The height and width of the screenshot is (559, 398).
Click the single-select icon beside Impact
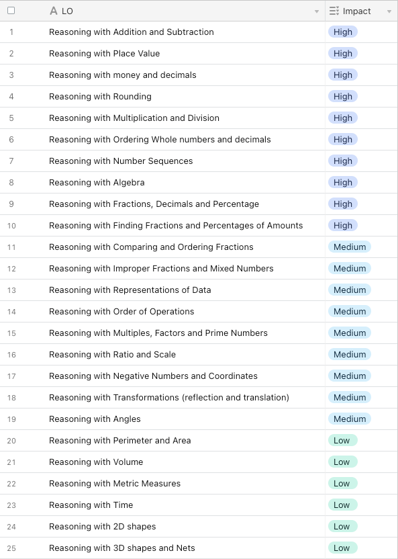click(334, 11)
